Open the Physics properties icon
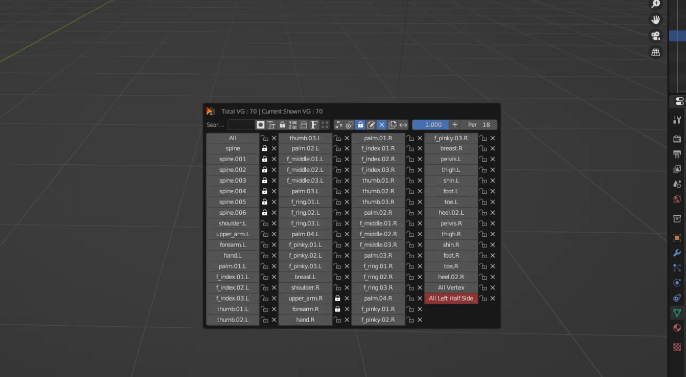The image size is (686, 377). click(677, 283)
